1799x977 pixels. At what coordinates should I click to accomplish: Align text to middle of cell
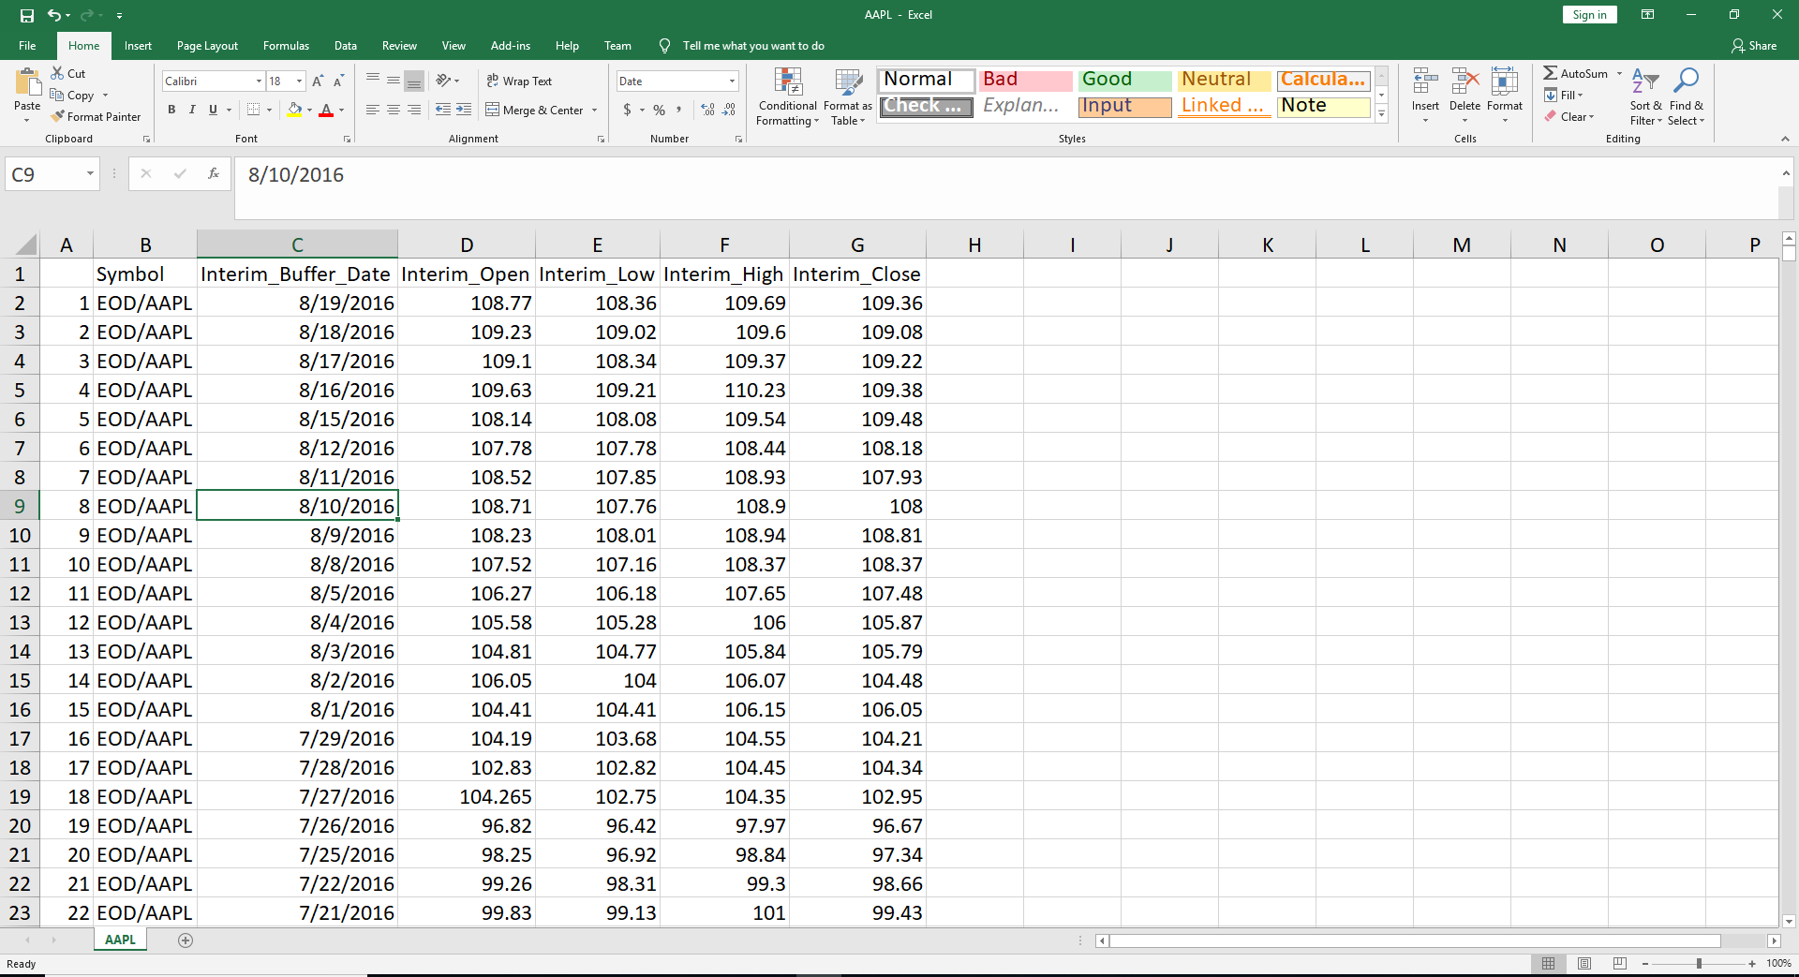point(394,81)
